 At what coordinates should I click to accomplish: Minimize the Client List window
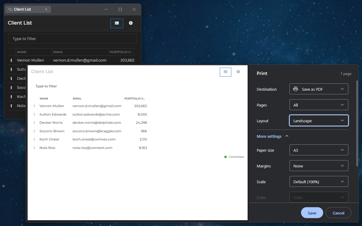[x=106, y=9]
